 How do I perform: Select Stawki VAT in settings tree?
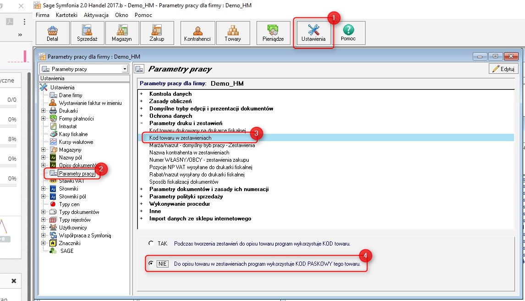(x=71, y=181)
